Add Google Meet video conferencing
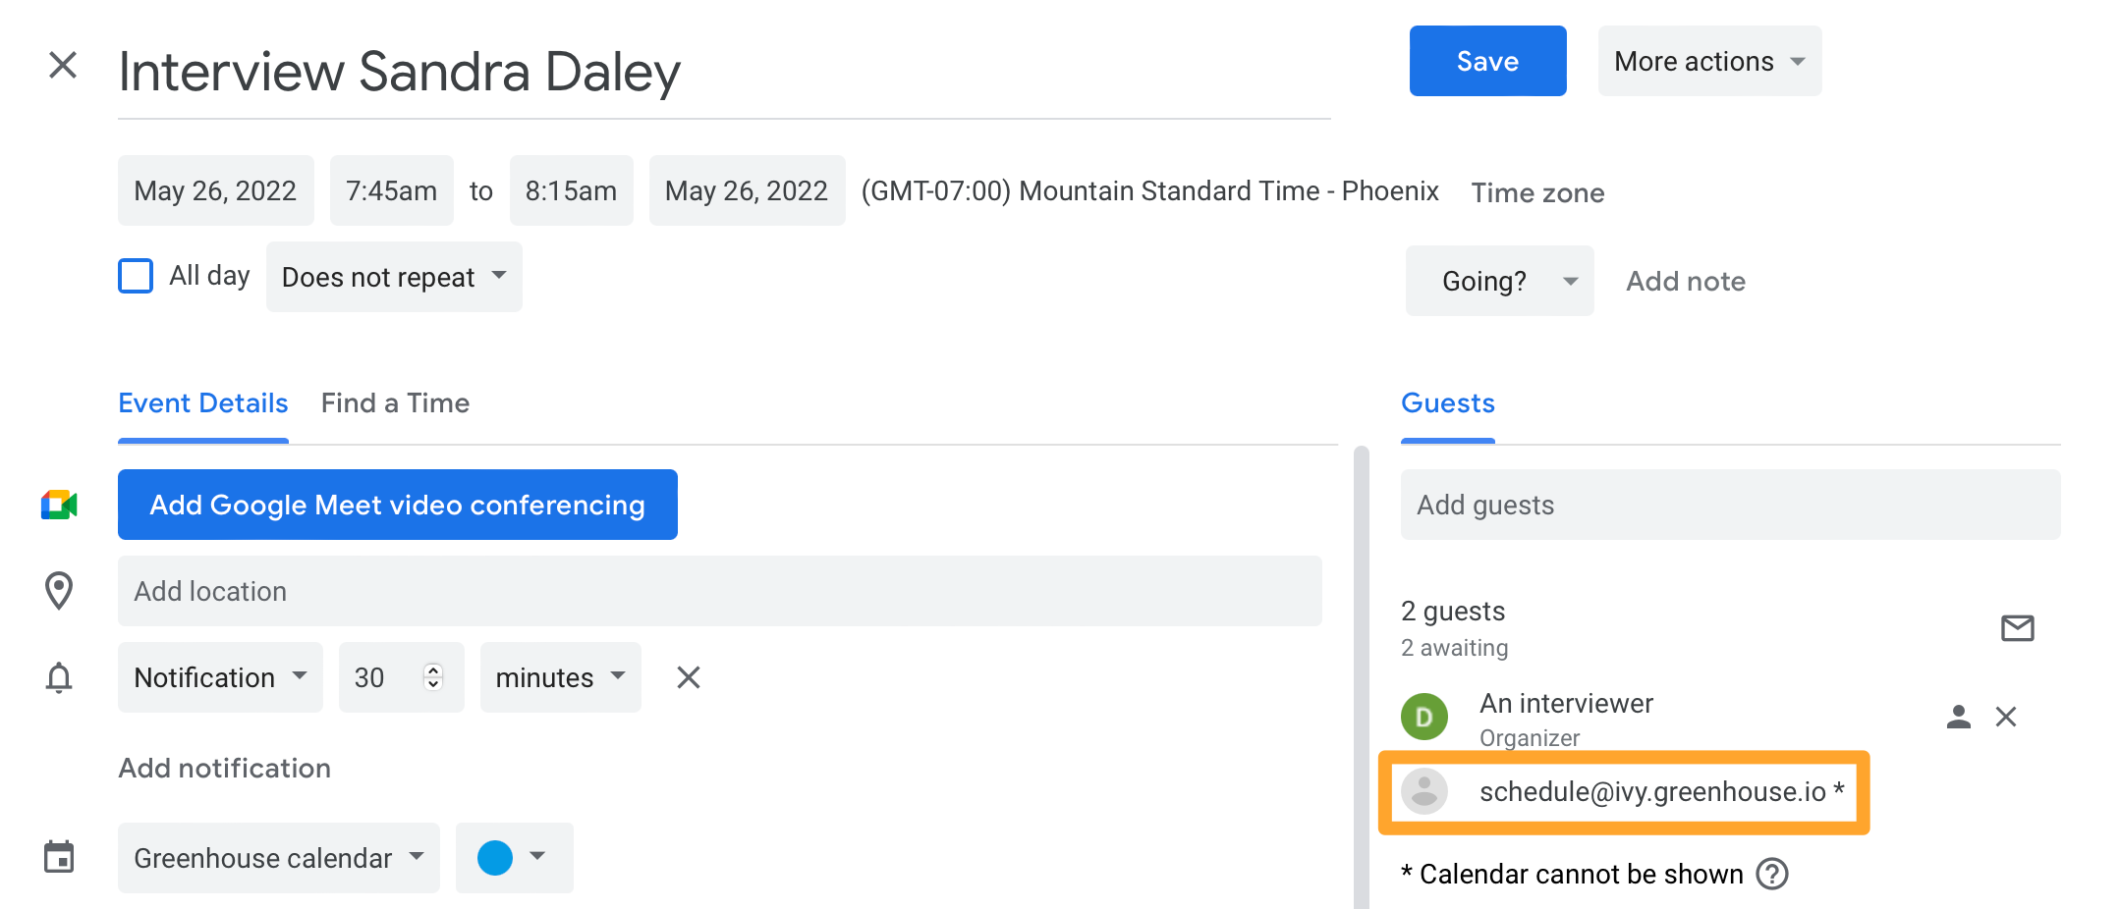This screenshot has height=909, width=2120. 397,505
